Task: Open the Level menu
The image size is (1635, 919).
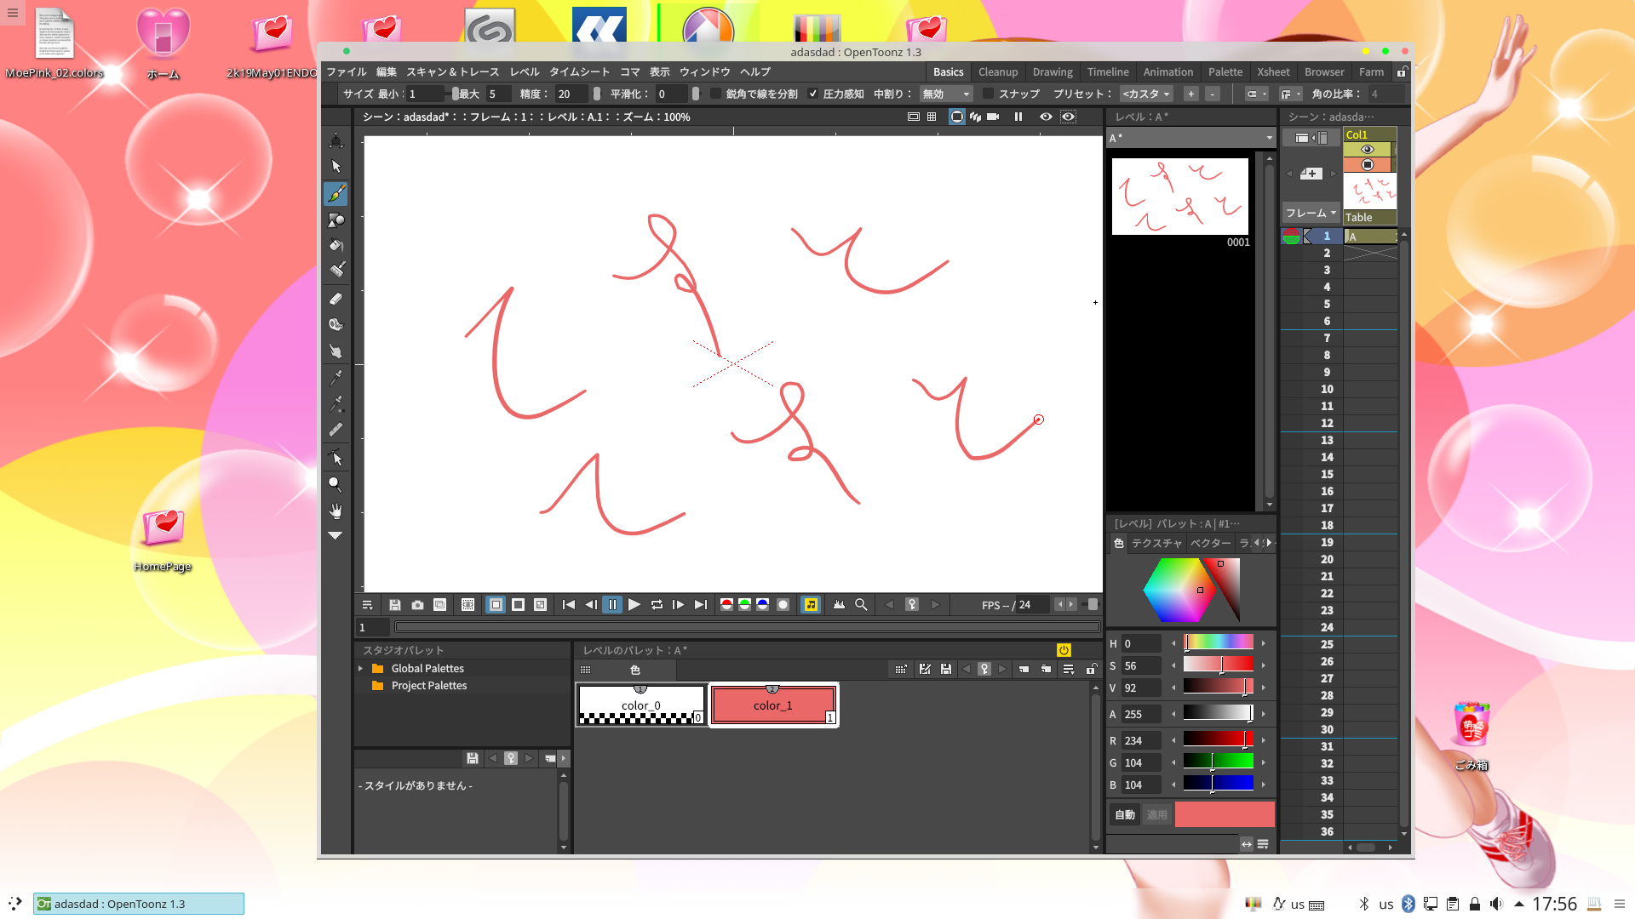Action: pos(525,72)
